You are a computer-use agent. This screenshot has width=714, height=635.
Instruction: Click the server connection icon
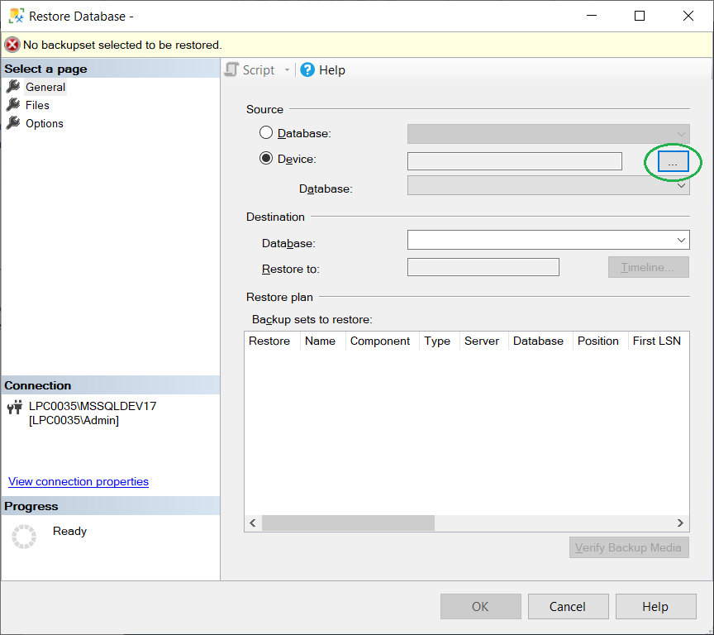pos(14,407)
